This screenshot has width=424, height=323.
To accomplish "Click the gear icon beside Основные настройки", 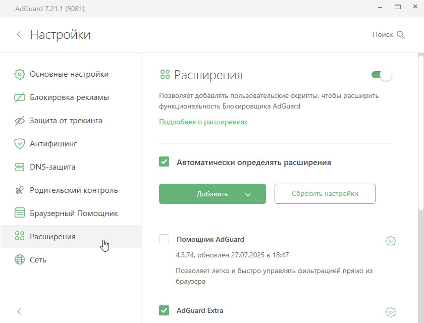I will tap(20, 74).
